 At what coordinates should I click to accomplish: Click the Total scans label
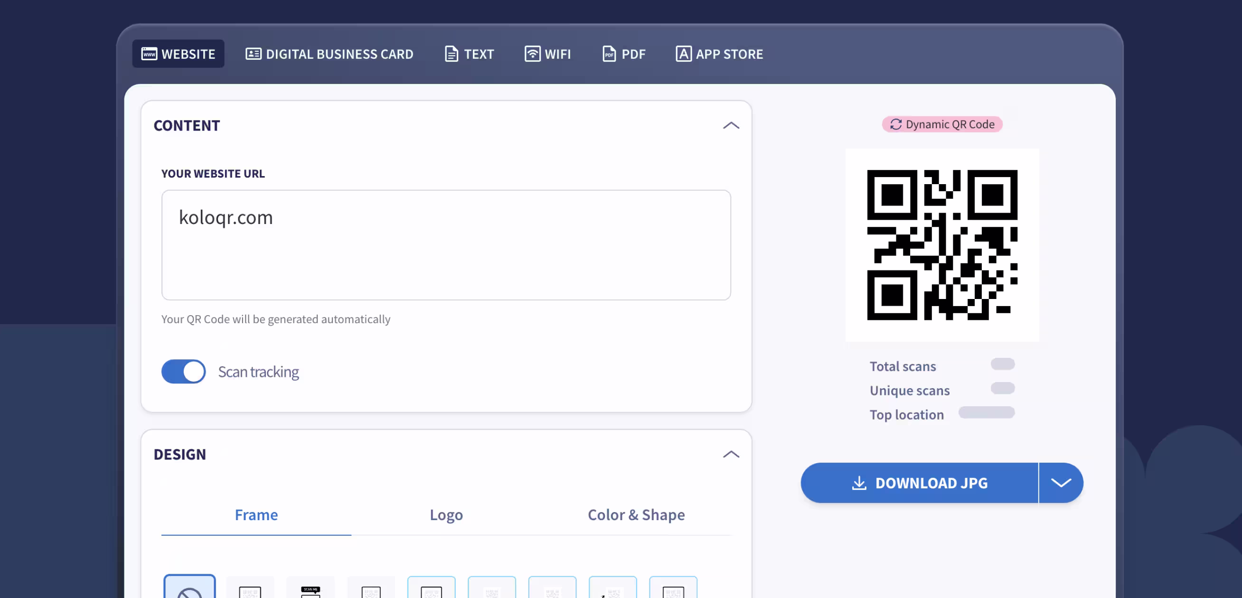(x=903, y=366)
